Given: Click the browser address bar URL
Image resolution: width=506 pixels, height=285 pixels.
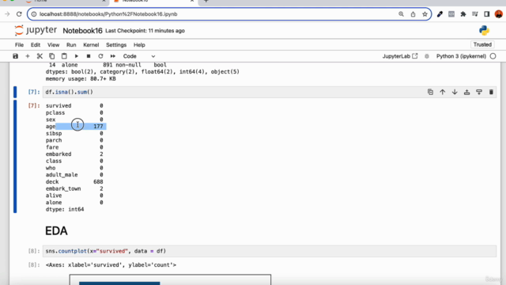Looking at the screenshot, I should 108,14.
